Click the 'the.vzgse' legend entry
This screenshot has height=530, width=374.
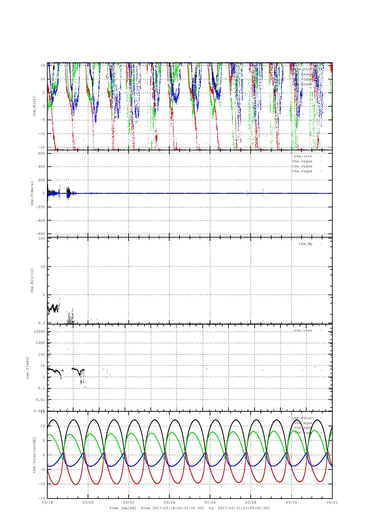pyautogui.click(x=302, y=171)
